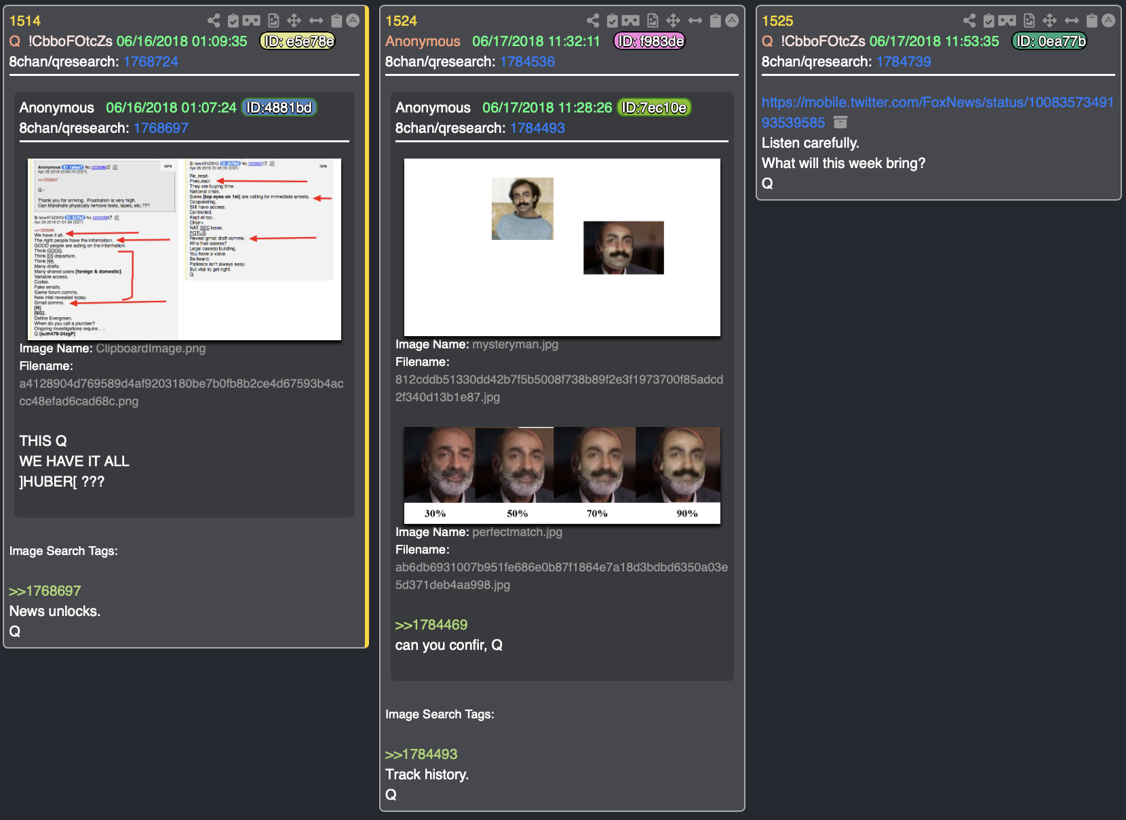The width and height of the screenshot is (1126, 820).
Task: Open 8chan thread link 1784739
Action: [x=904, y=62]
